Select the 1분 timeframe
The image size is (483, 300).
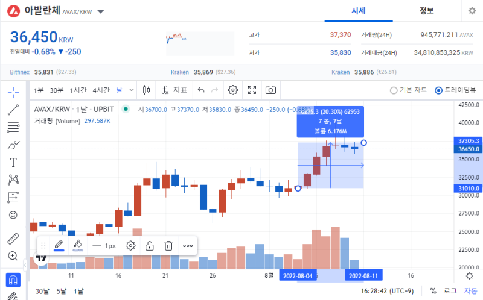click(x=39, y=90)
